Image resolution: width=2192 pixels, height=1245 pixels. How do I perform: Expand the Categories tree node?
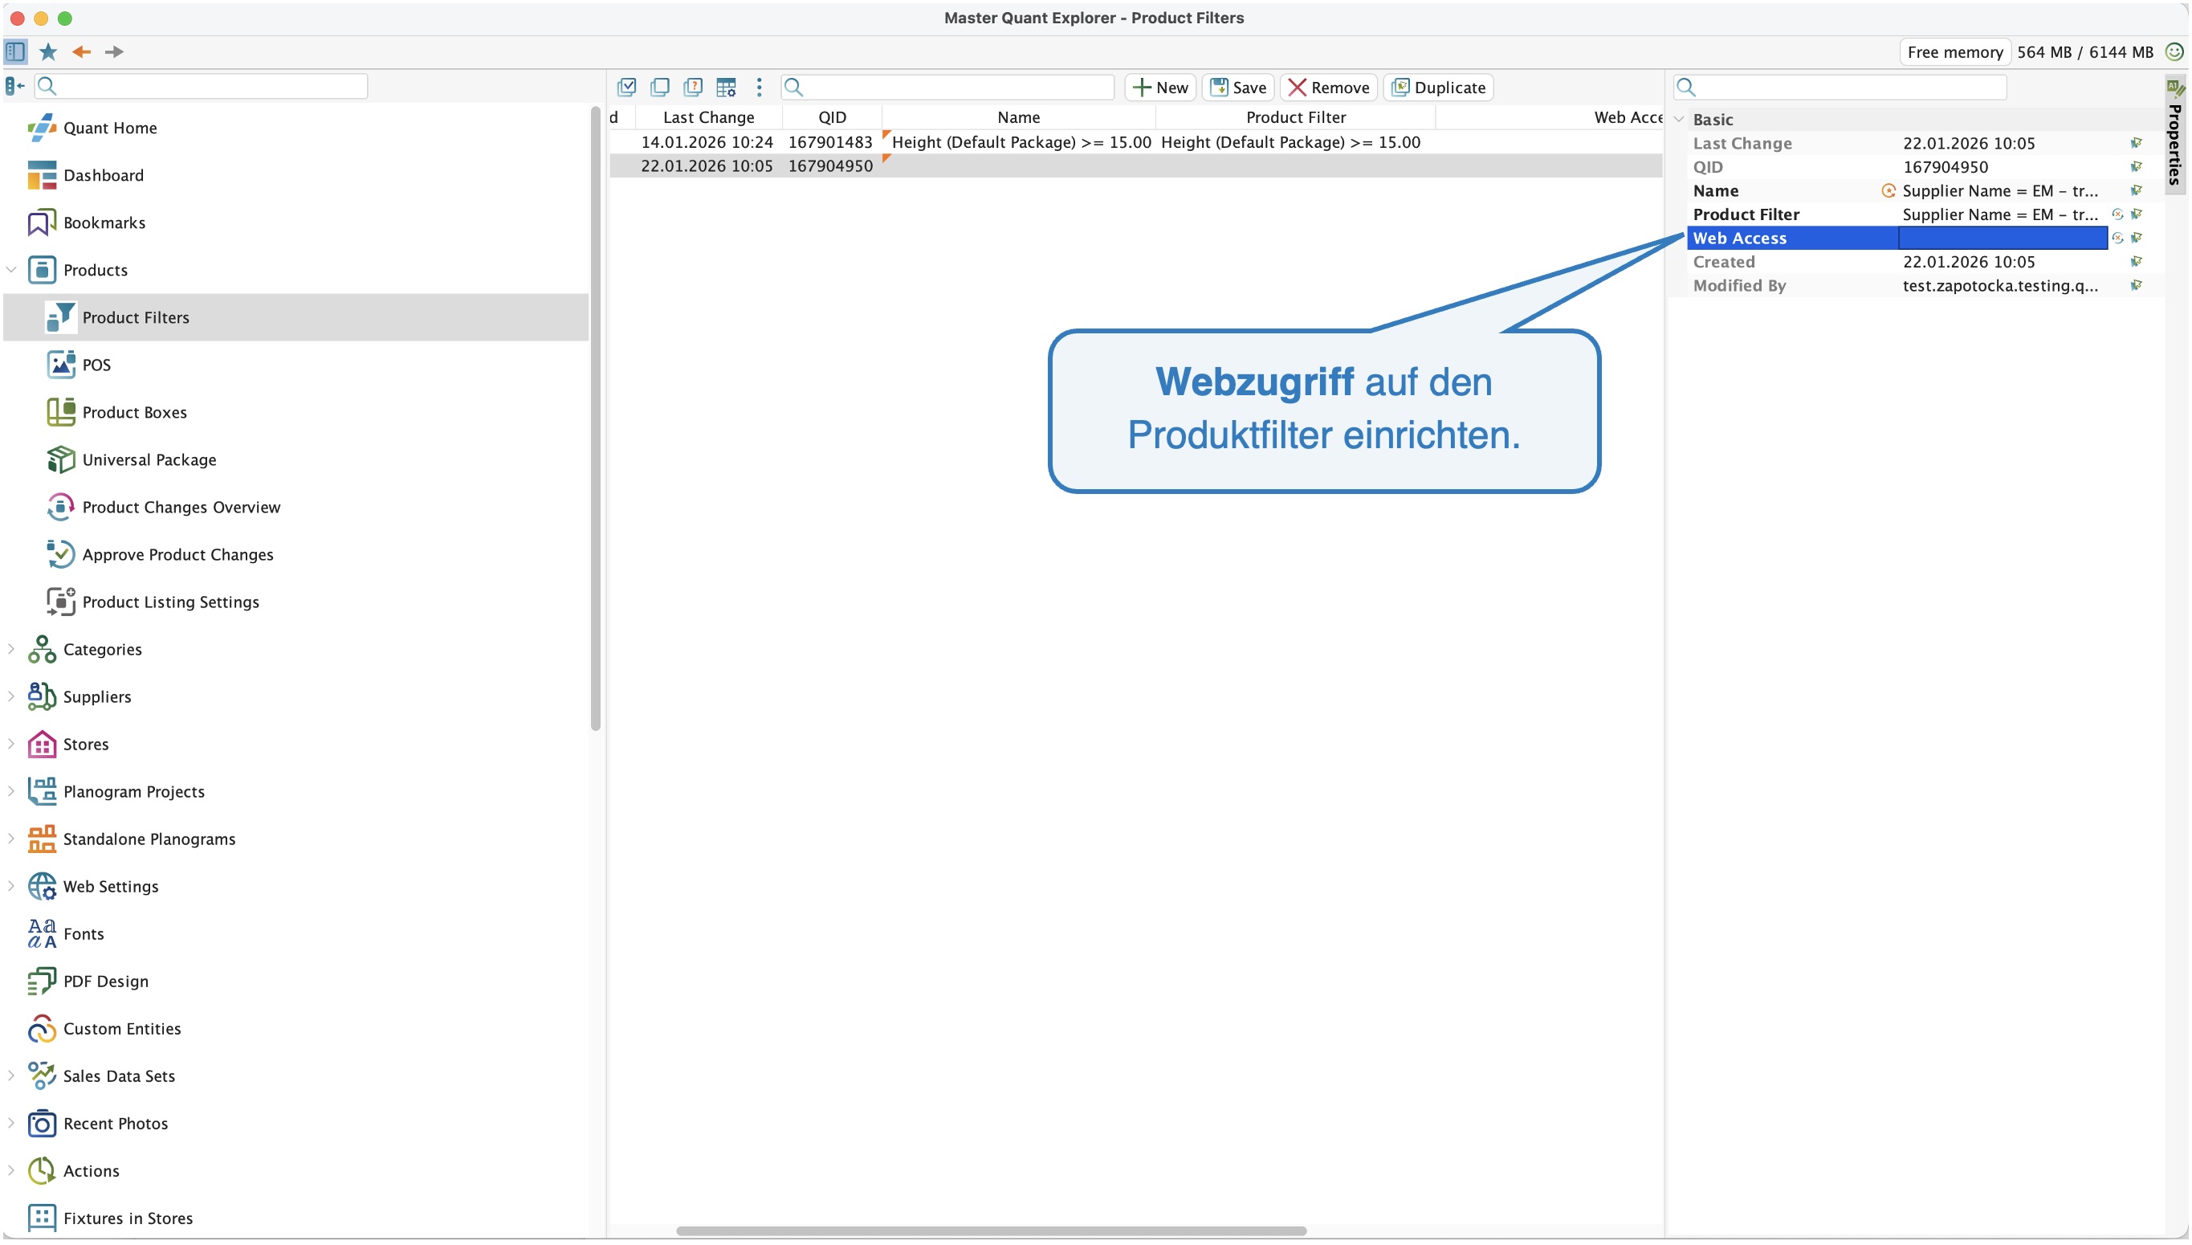pos(11,650)
